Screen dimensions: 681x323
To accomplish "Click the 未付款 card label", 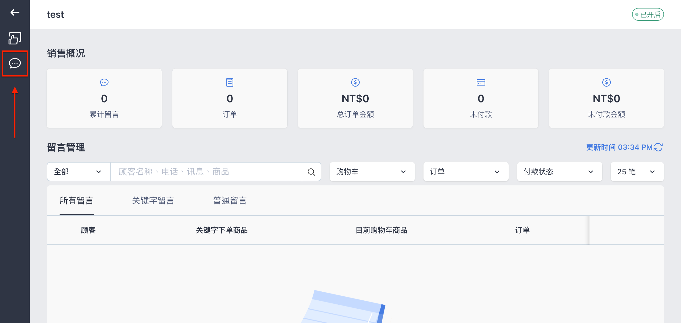I will click(x=481, y=114).
